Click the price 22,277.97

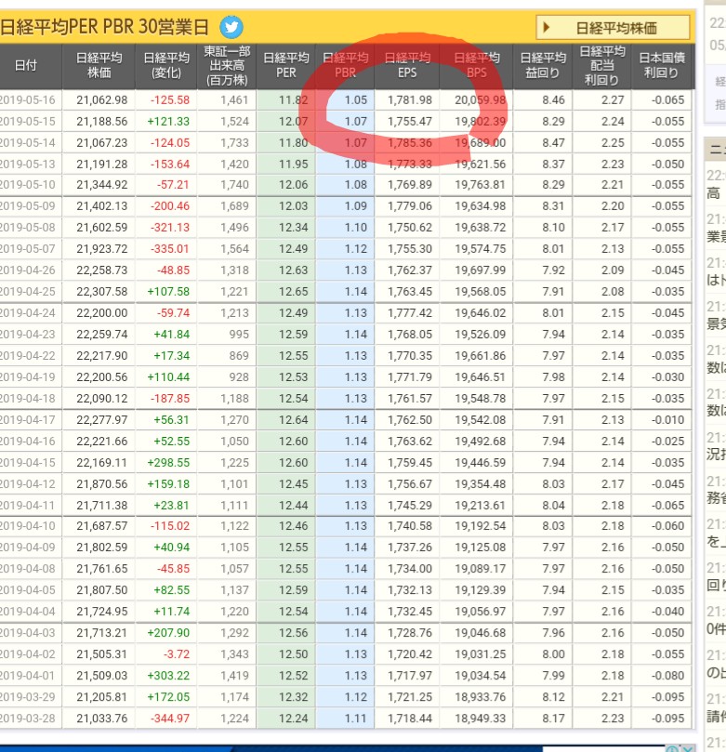(102, 419)
